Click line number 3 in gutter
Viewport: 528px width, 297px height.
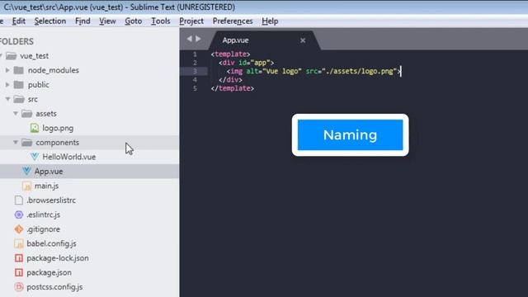point(195,71)
